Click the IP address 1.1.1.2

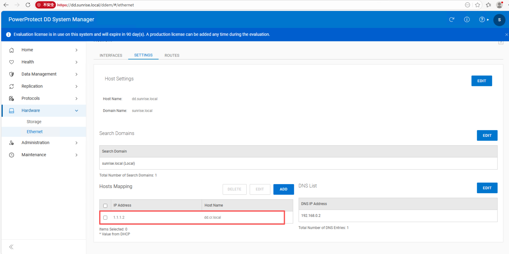[119, 217]
